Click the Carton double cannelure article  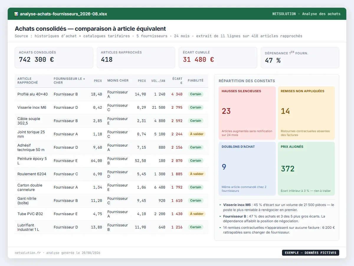tap(30, 187)
